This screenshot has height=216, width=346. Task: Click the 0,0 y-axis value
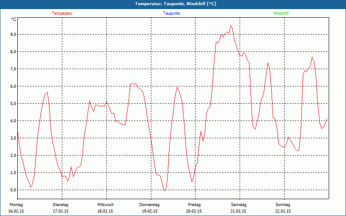tap(14, 190)
